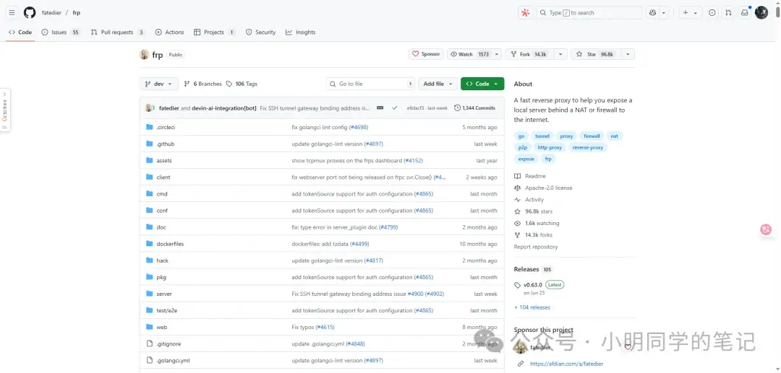This screenshot has width=781, height=373.
Task: Expand the create new plus dropdown
Action: click(691, 13)
